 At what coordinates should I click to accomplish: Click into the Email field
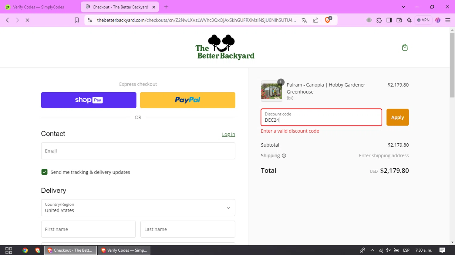(138, 151)
